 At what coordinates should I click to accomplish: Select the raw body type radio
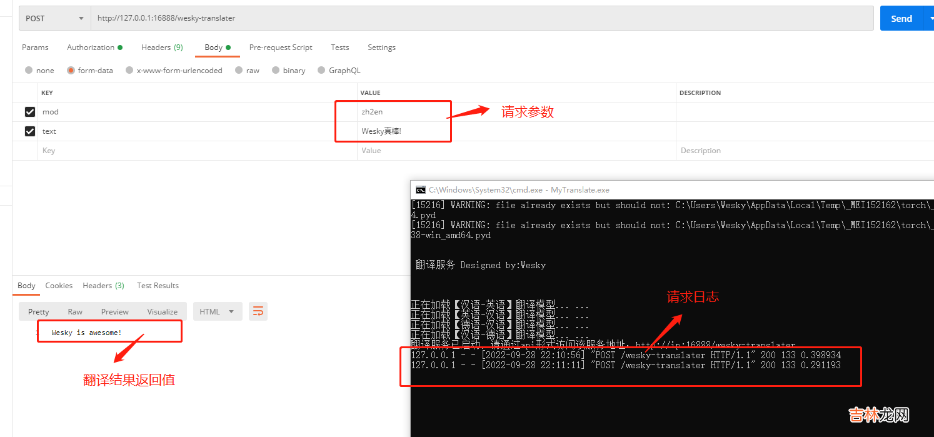click(x=239, y=71)
